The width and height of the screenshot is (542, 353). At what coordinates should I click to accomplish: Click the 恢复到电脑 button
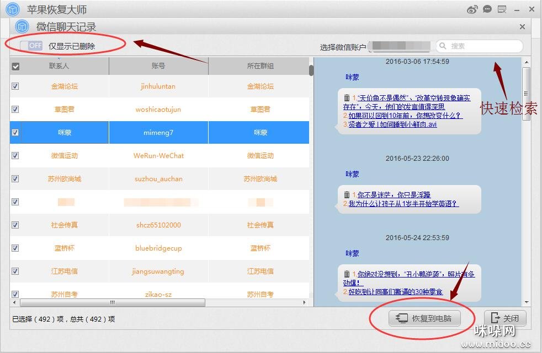coord(424,318)
